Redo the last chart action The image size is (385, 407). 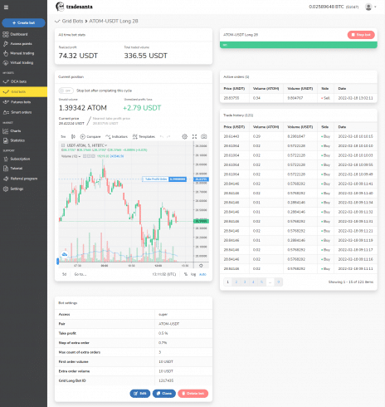[168, 136]
